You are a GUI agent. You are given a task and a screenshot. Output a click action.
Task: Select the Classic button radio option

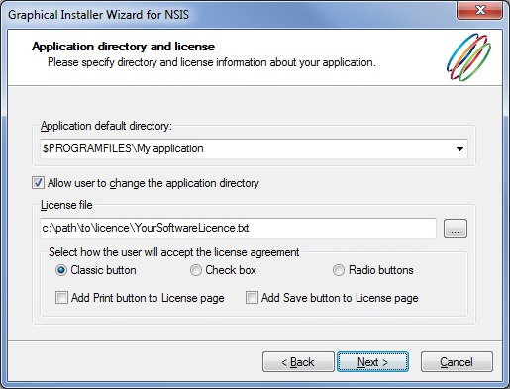(x=61, y=270)
